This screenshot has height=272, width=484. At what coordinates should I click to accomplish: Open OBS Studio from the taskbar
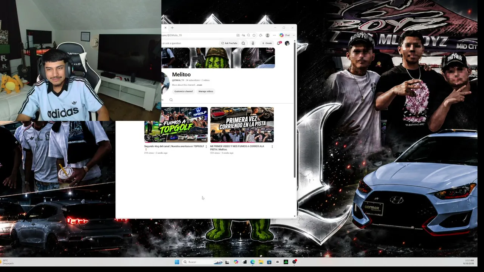coord(294,262)
